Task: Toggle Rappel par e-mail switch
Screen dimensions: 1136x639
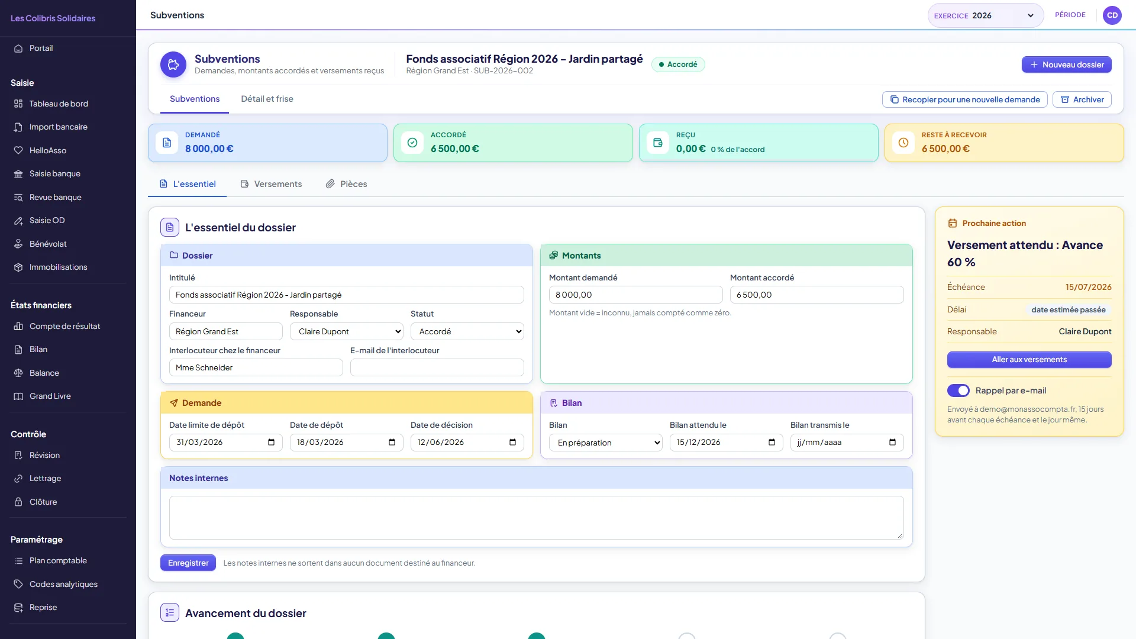Action: [x=958, y=390]
